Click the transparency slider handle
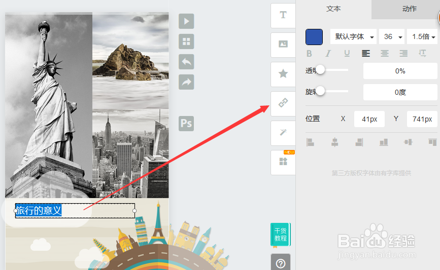The height and width of the screenshot is (270, 440). tap(320, 69)
